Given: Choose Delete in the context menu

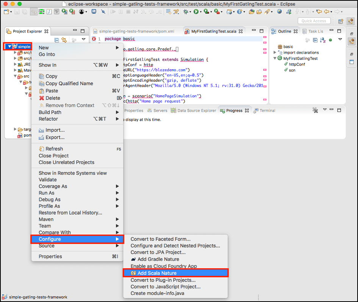Looking at the screenshot, I should click(77, 98).
